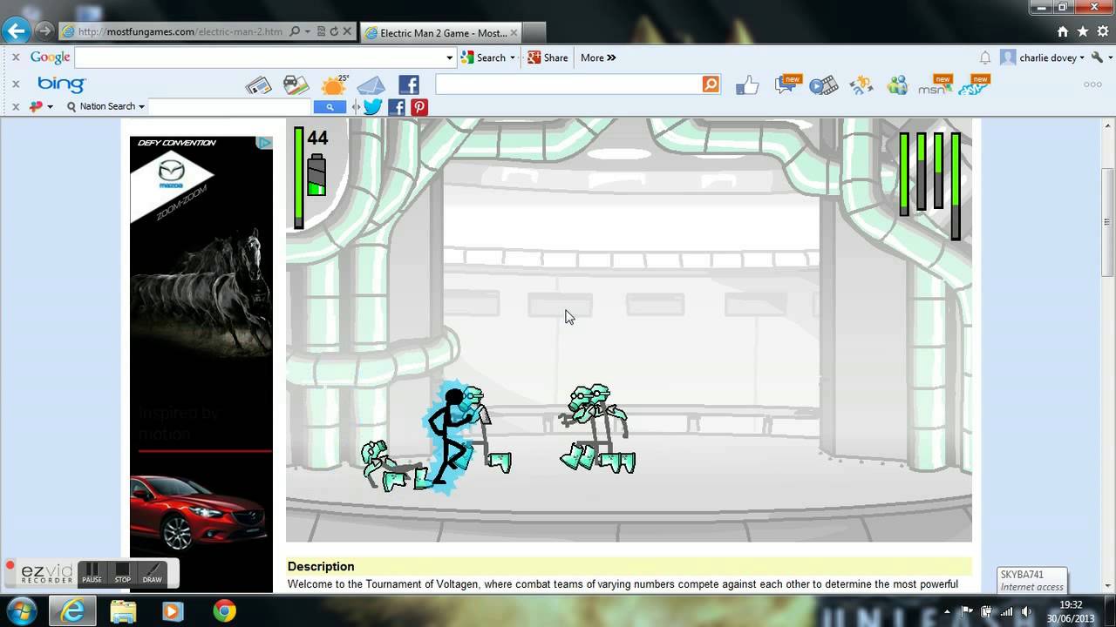Open Google Chrome from the taskbar
1116x627 pixels.
(x=225, y=611)
